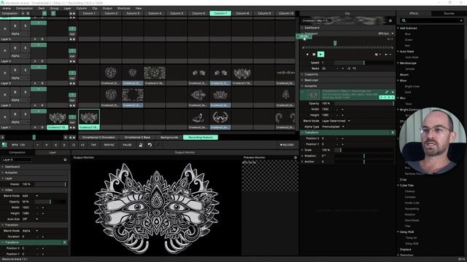Select the Layer 2 clip in Column 3
467x262 pixels.
coord(133,95)
